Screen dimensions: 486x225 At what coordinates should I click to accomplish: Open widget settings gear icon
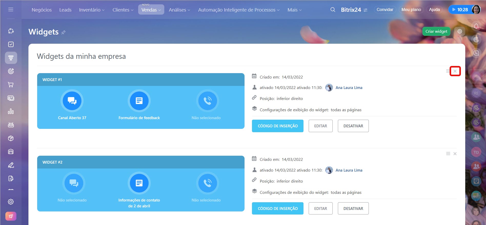pyautogui.click(x=460, y=31)
